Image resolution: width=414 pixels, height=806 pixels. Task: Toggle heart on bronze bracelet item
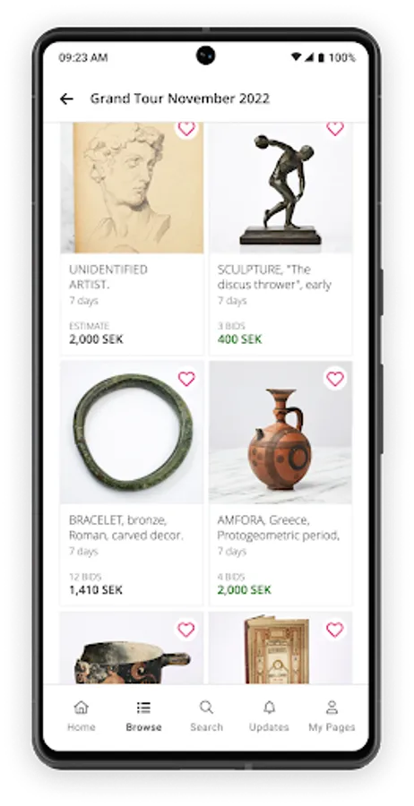[x=186, y=379]
